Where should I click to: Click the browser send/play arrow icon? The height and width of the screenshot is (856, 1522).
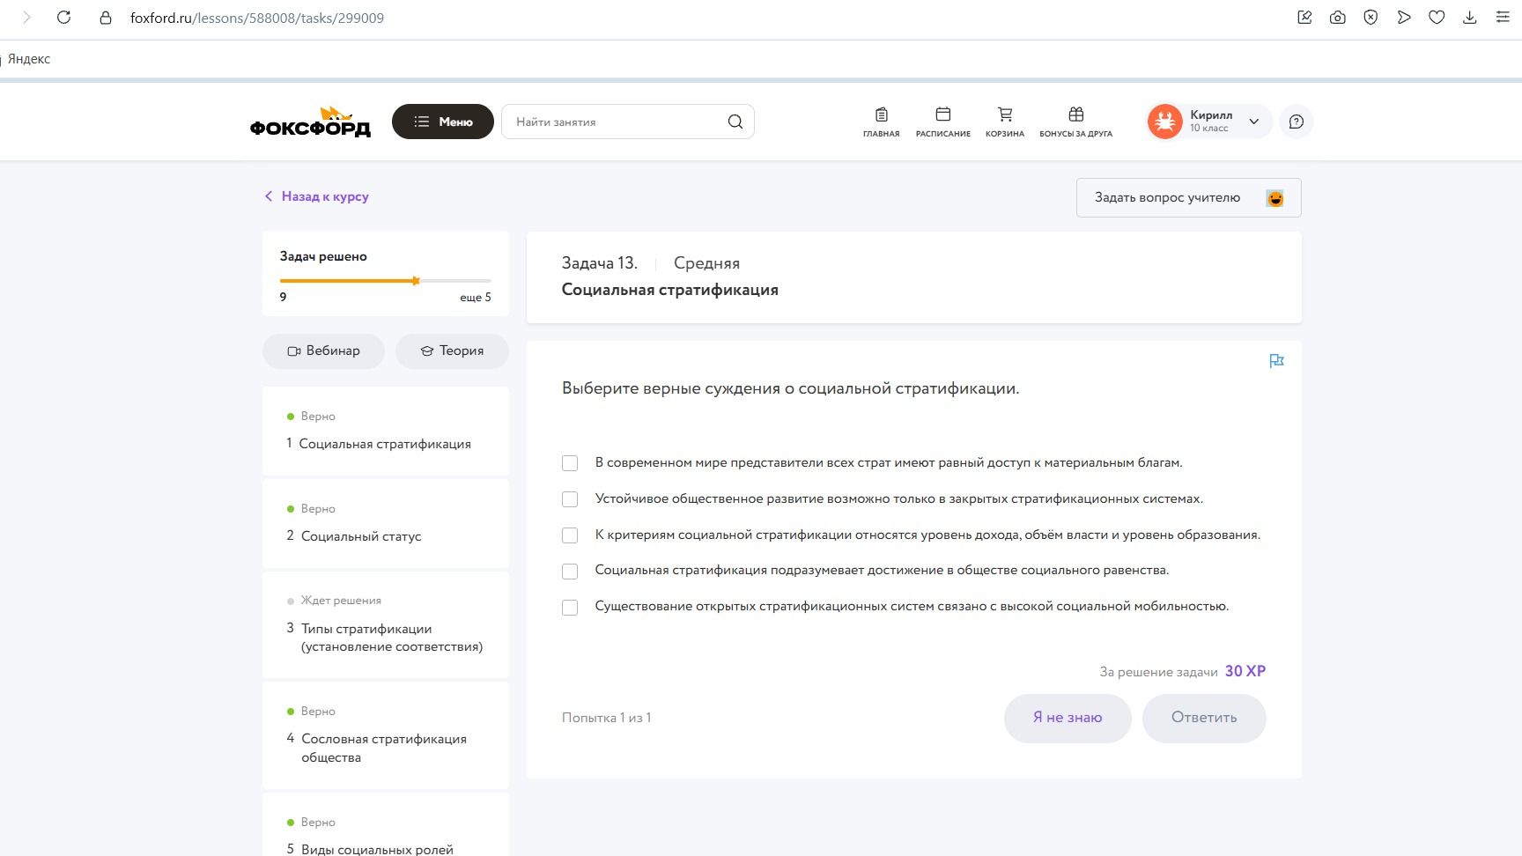pos(1404,18)
